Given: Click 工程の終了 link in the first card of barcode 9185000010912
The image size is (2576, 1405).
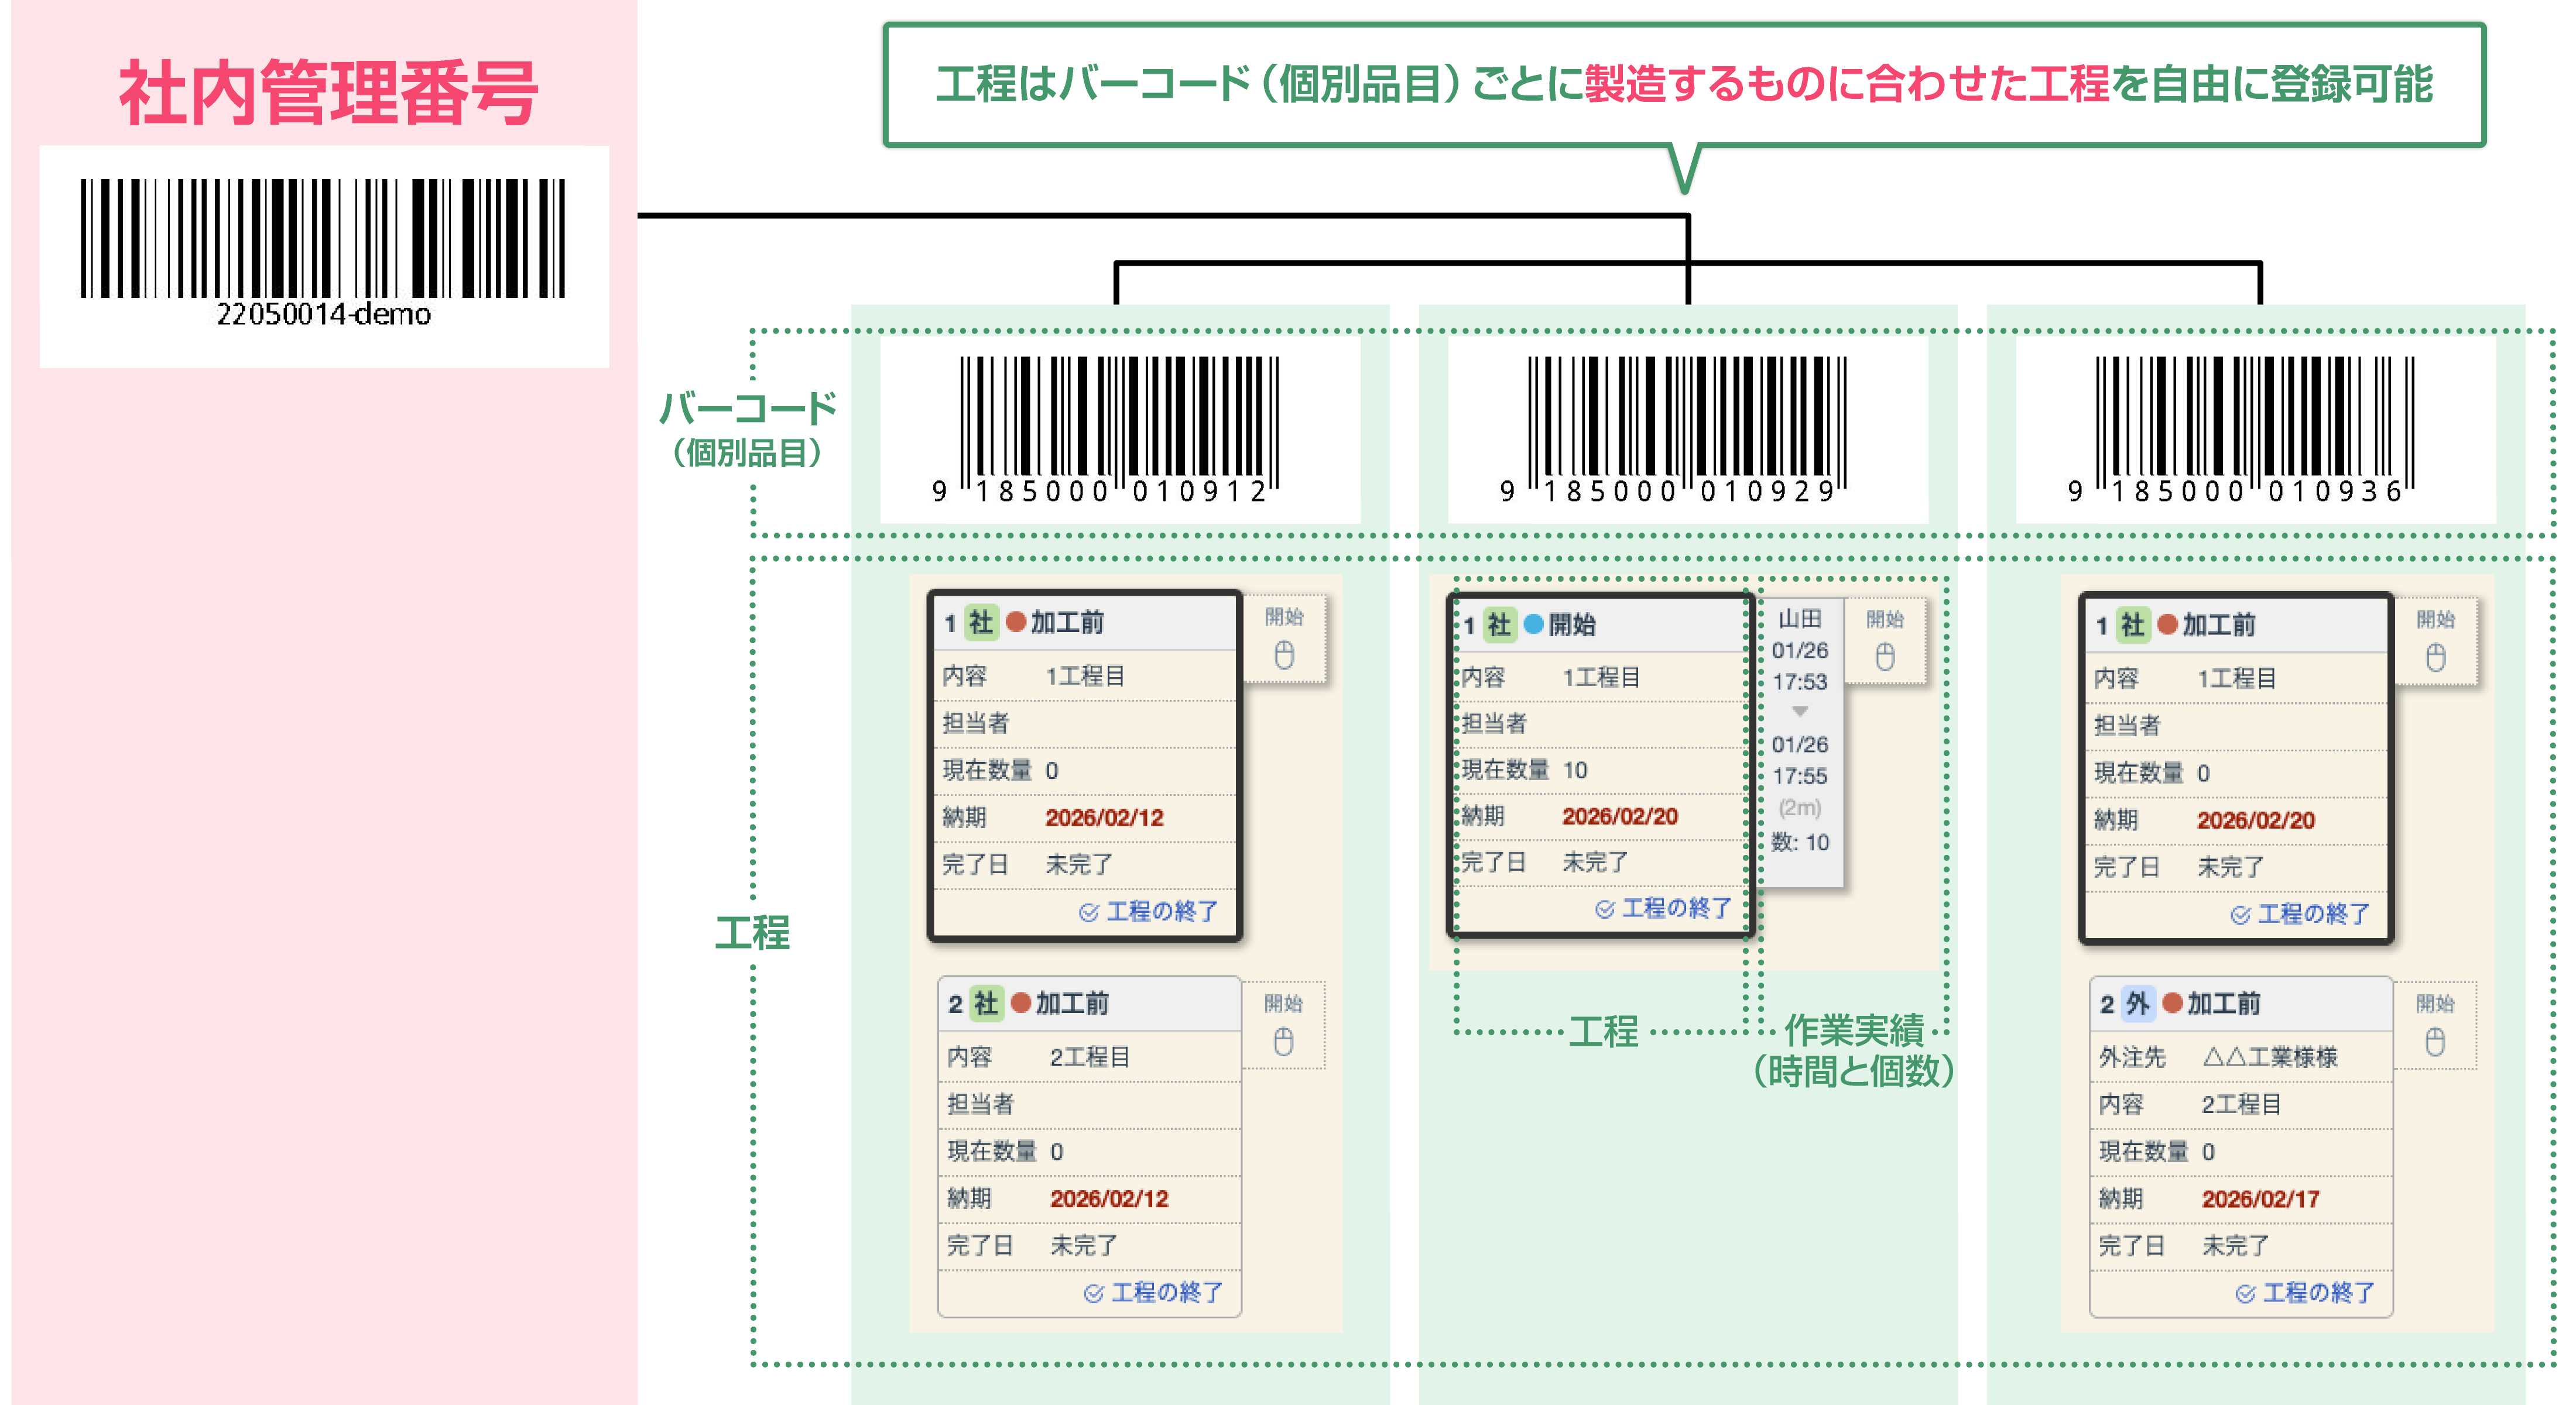Looking at the screenshot, I should point(1161,911).
